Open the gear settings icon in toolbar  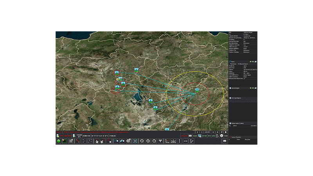pyautogui.click(x=128, y=141)
